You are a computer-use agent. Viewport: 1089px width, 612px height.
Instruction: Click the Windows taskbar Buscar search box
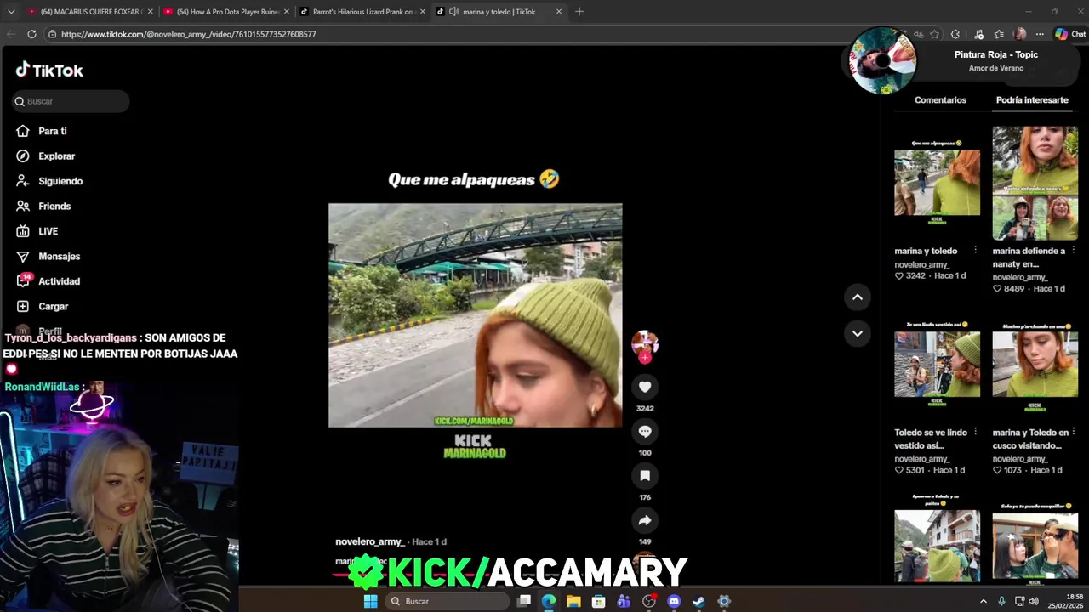447,601
